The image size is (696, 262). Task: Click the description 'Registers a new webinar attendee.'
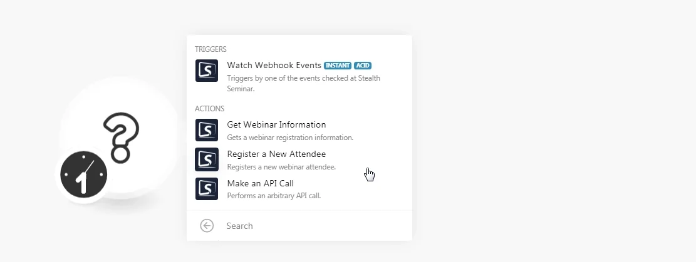point(281,167)
